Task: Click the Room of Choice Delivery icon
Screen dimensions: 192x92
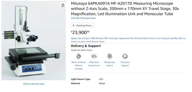Action: (79, 56)
